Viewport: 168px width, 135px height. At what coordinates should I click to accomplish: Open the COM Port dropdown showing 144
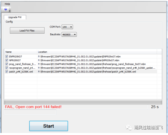(x=67, y=27)
